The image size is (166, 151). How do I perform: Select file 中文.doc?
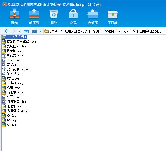pos(13,60)
